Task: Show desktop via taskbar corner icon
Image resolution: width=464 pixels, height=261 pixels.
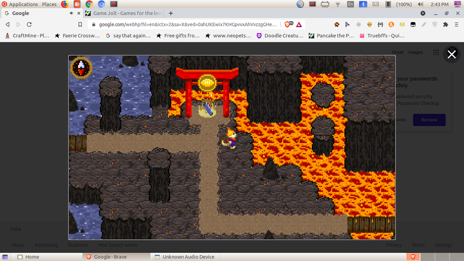Action: pyautogui.click(x=5, y=257)
